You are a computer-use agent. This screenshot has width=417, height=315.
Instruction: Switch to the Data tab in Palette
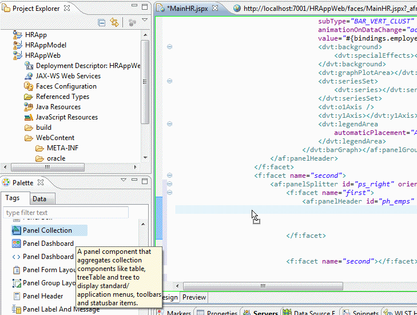pos(39,199)
